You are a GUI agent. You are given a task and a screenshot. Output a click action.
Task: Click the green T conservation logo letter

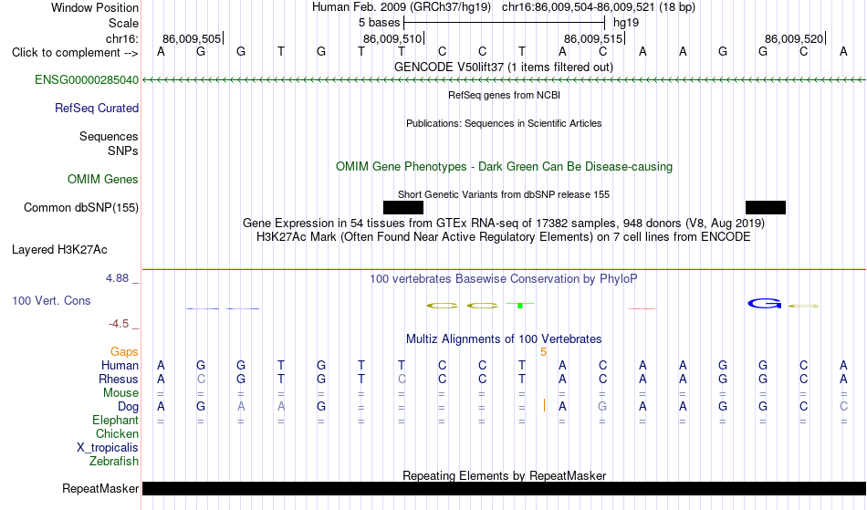520,305
